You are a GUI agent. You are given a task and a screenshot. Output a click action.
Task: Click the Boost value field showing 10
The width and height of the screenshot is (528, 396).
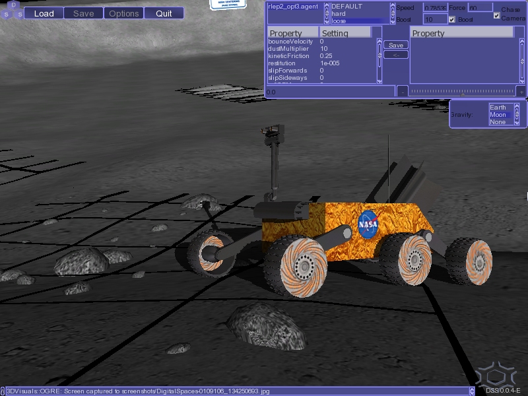[435, 20]
